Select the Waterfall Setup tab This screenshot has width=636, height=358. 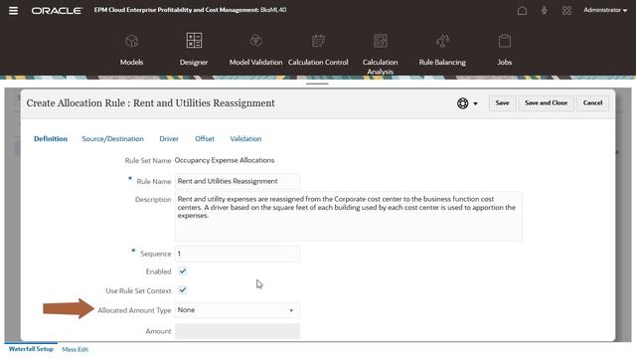pos(31,349)
